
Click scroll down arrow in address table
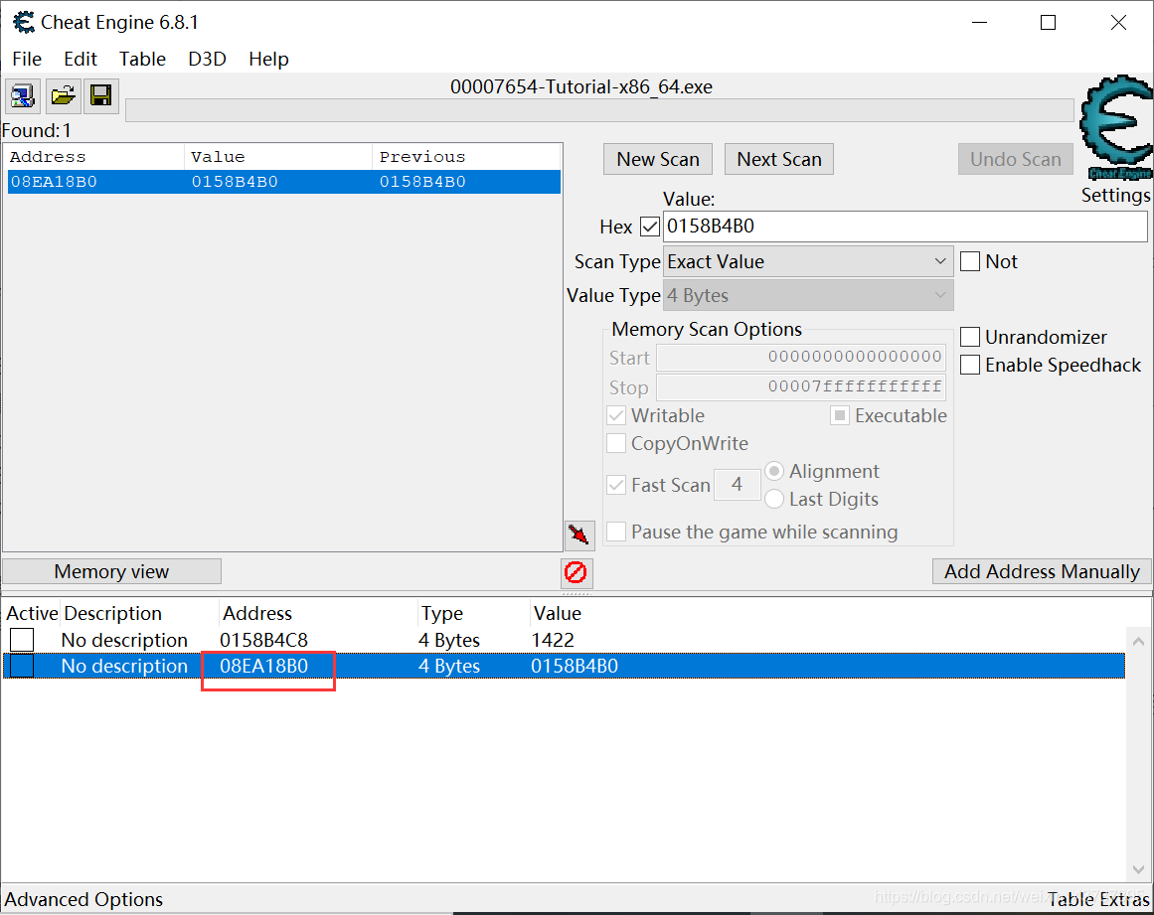1138,869
